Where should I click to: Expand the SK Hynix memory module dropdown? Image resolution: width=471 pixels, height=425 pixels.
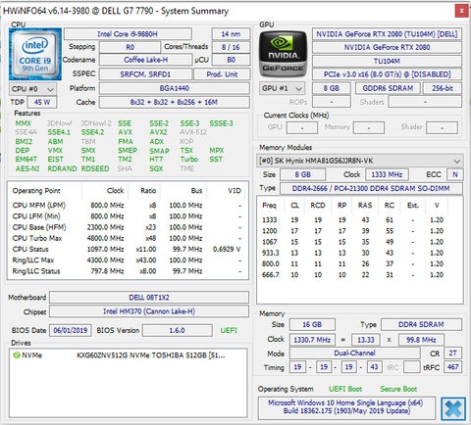(x=360, y=161)
